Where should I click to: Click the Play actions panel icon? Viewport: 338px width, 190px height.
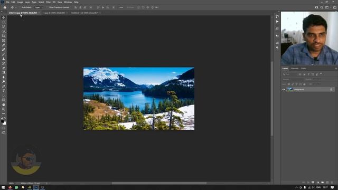click(277, 22)
